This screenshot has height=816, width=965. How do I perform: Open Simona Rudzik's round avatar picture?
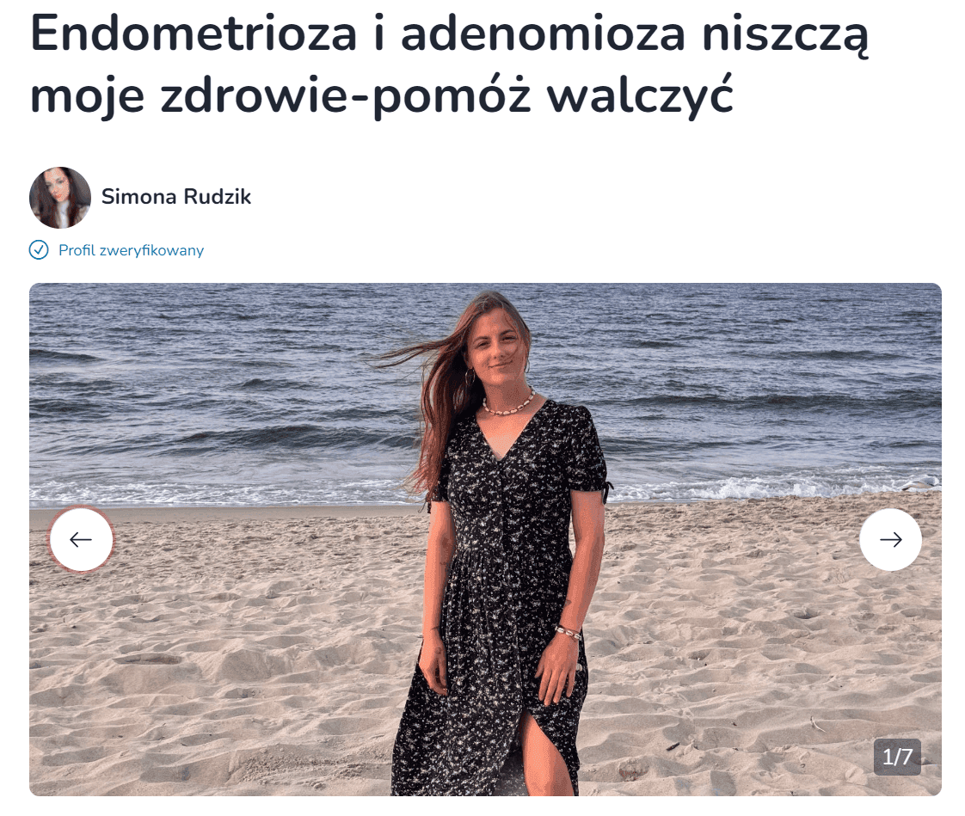pyautogui.click(x=59, y=198)
